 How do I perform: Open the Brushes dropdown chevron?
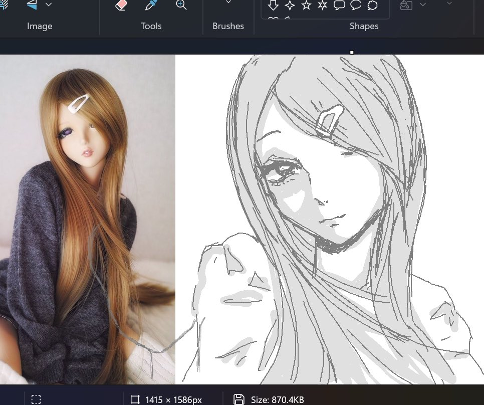click(228, 2)
